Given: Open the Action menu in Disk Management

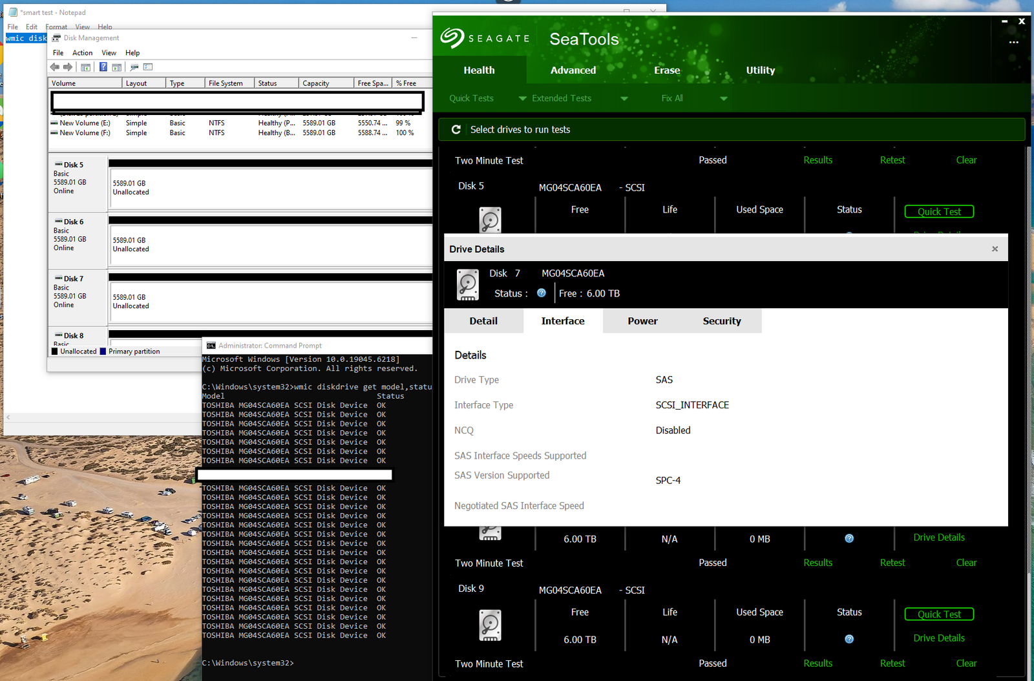Looking at the screenshot, I should point(82,53).
